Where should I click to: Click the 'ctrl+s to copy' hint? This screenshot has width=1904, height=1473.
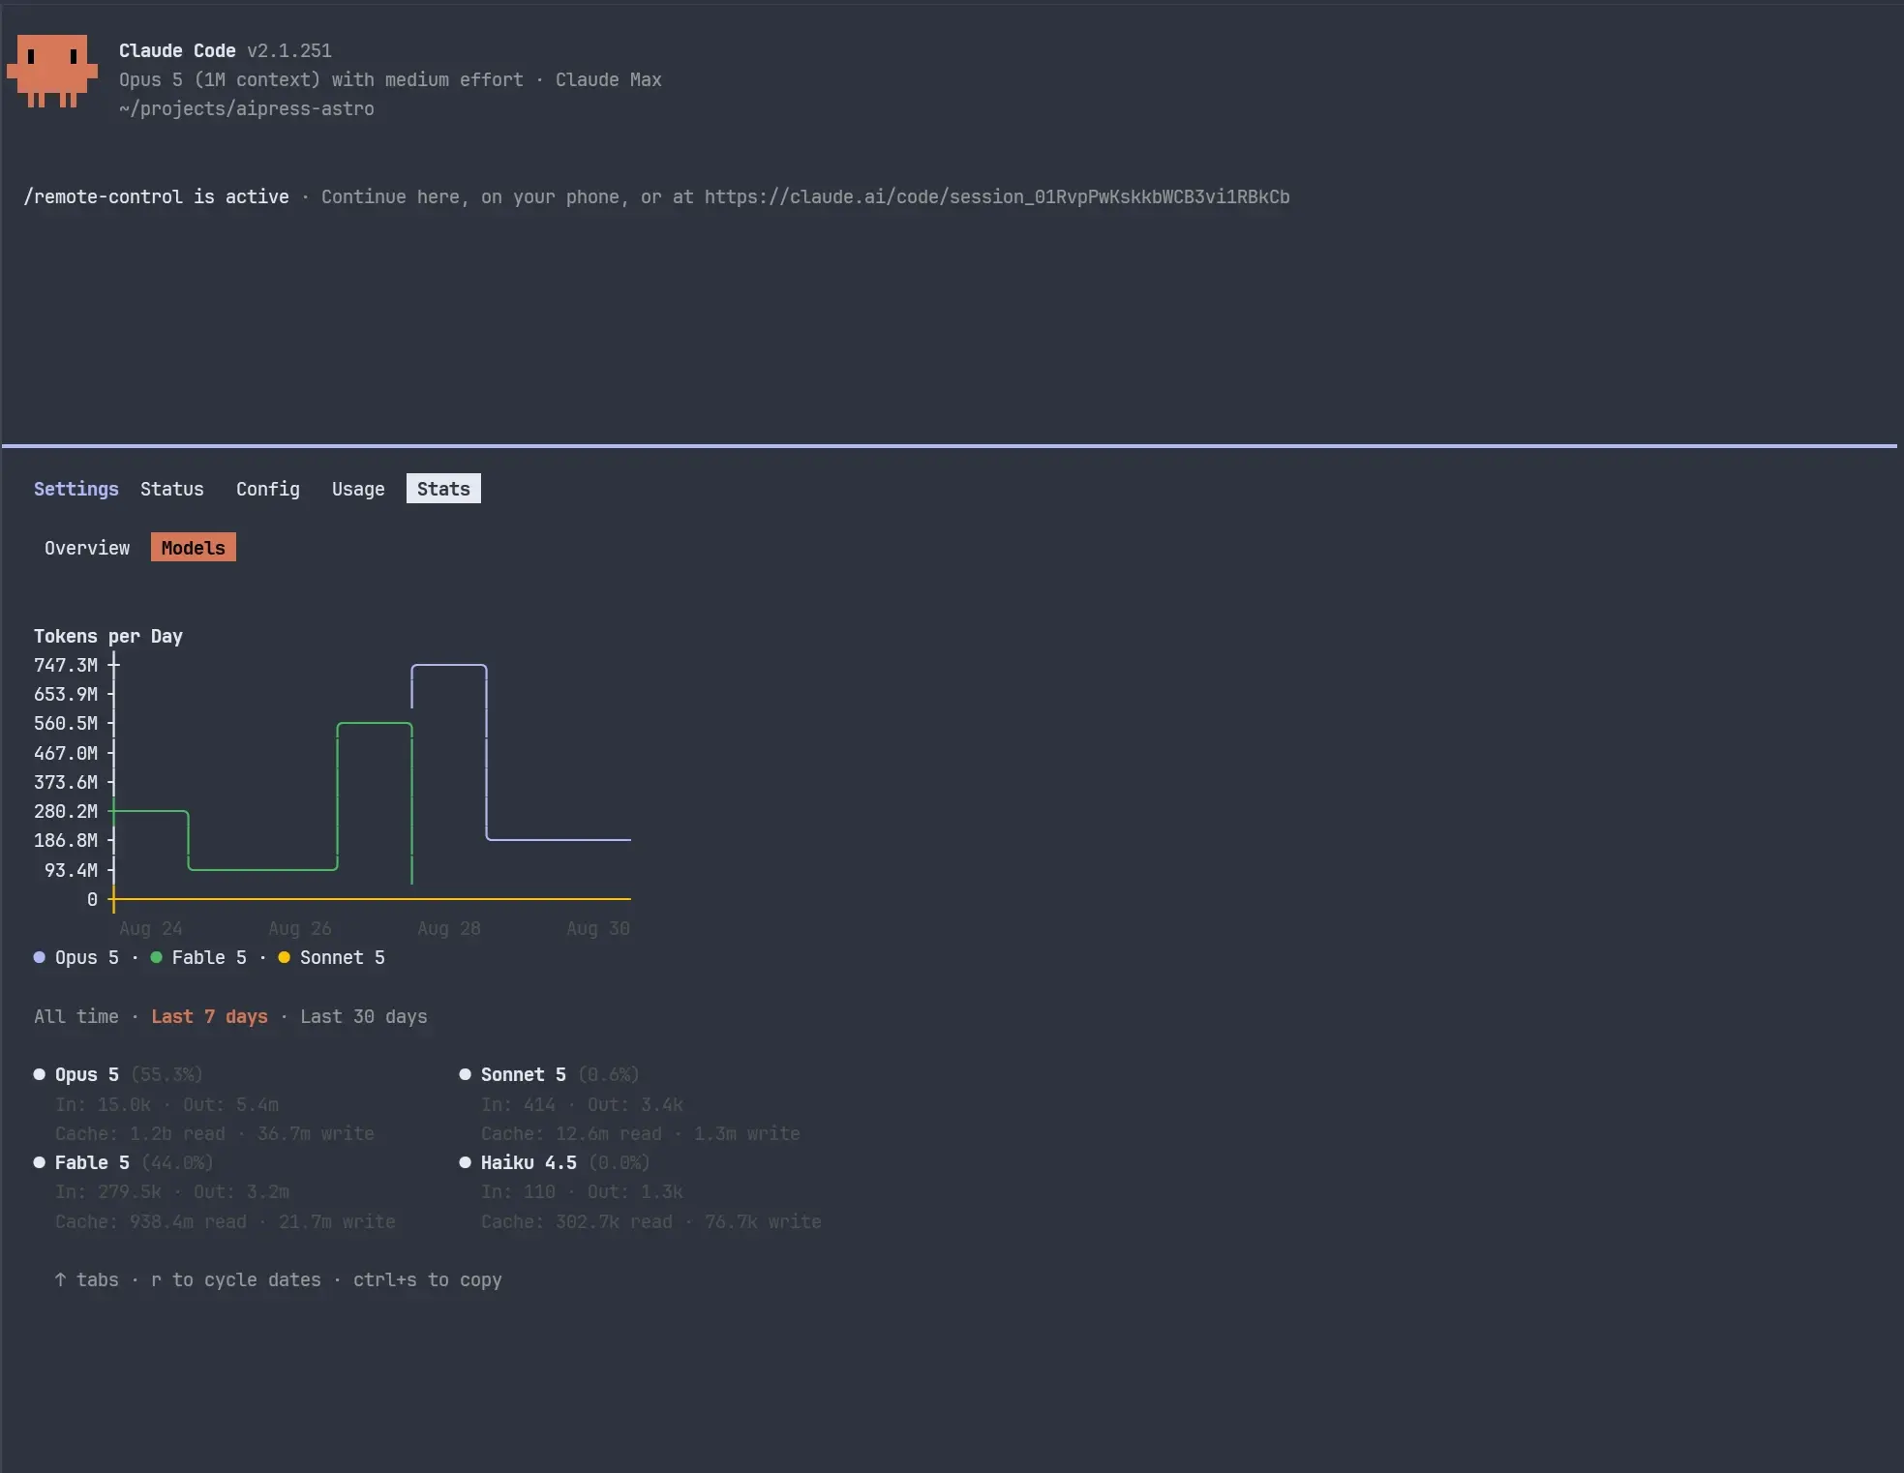coord(428,1279)
